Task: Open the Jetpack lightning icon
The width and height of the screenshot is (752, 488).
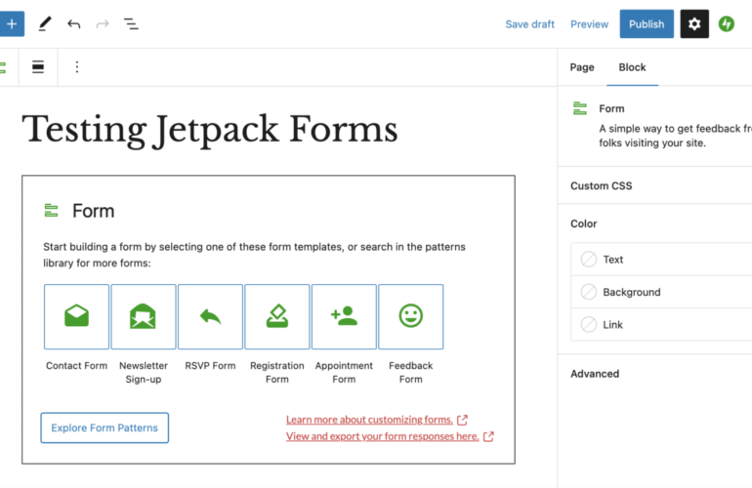Action: pos(727,24)
